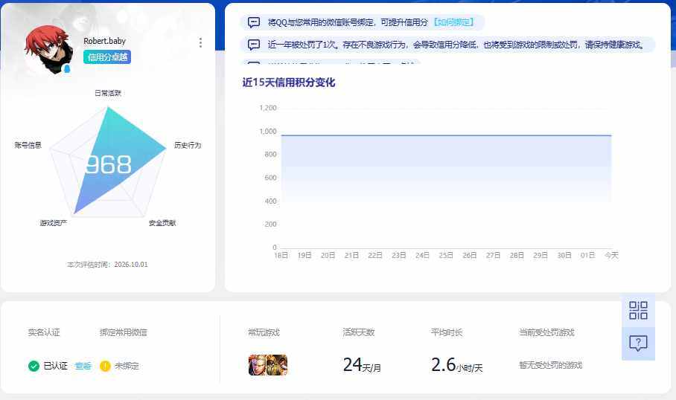
Task: Click the green verified checkmark icon
Action: coord(34,366)
